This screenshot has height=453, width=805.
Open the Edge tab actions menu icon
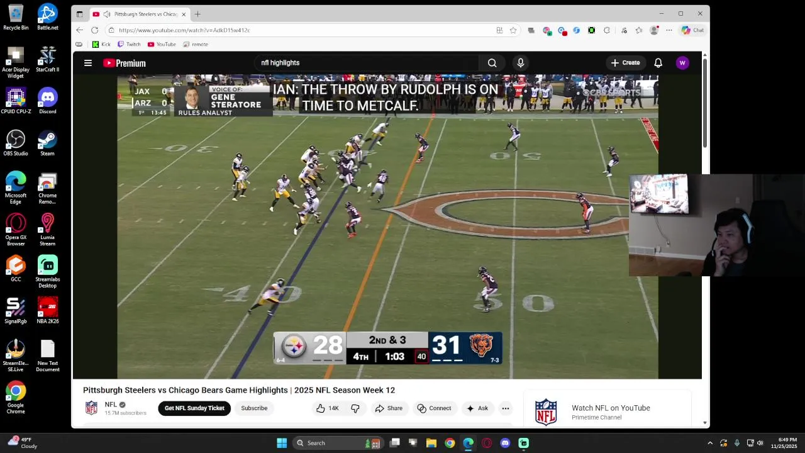(79, 14)
